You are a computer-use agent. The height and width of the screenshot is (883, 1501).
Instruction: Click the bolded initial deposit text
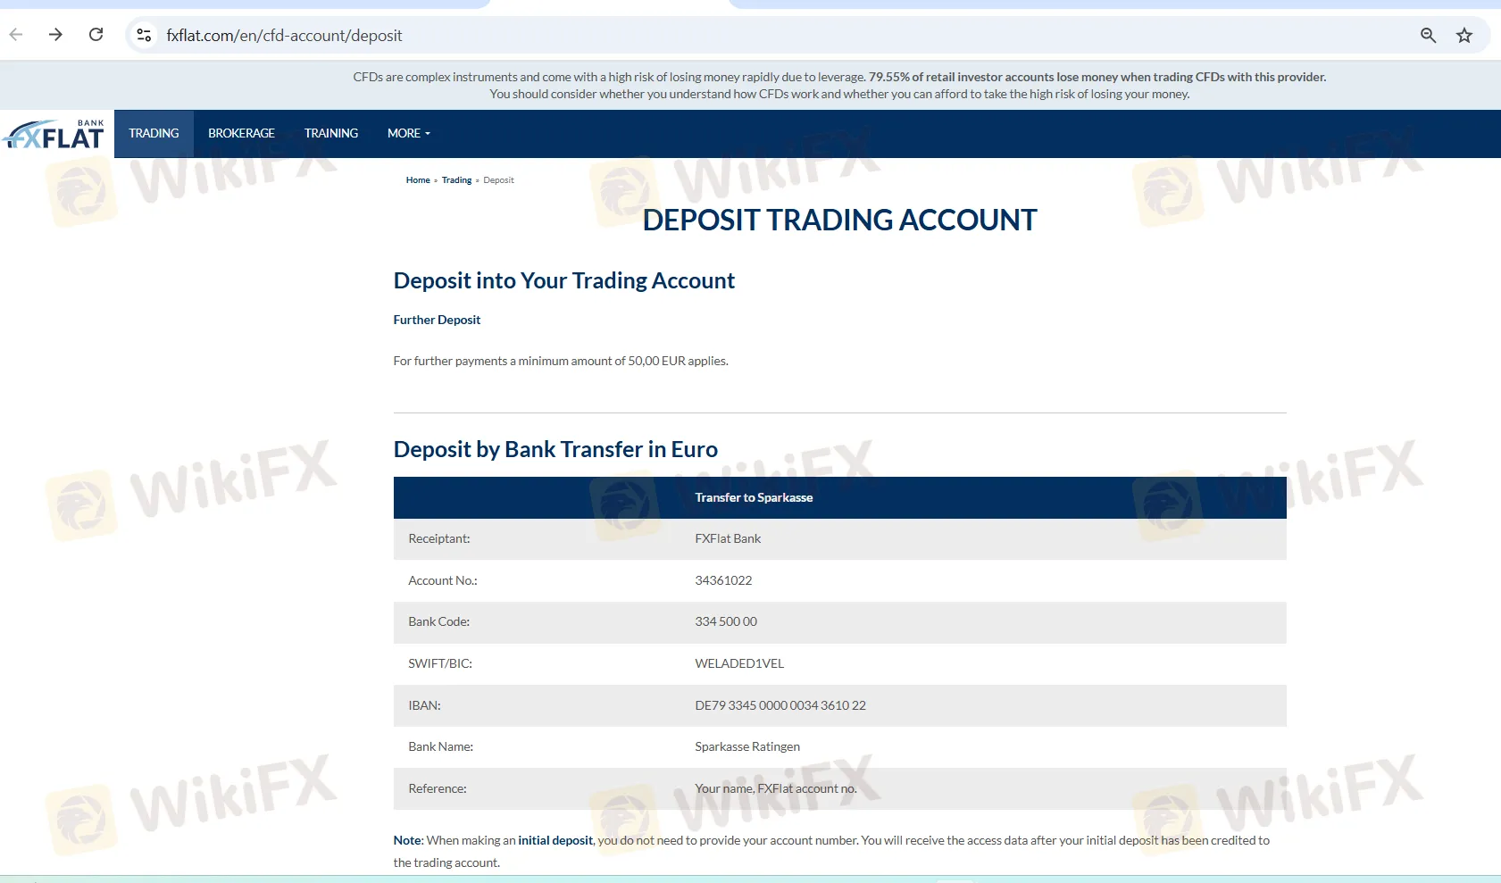point(555,840)
